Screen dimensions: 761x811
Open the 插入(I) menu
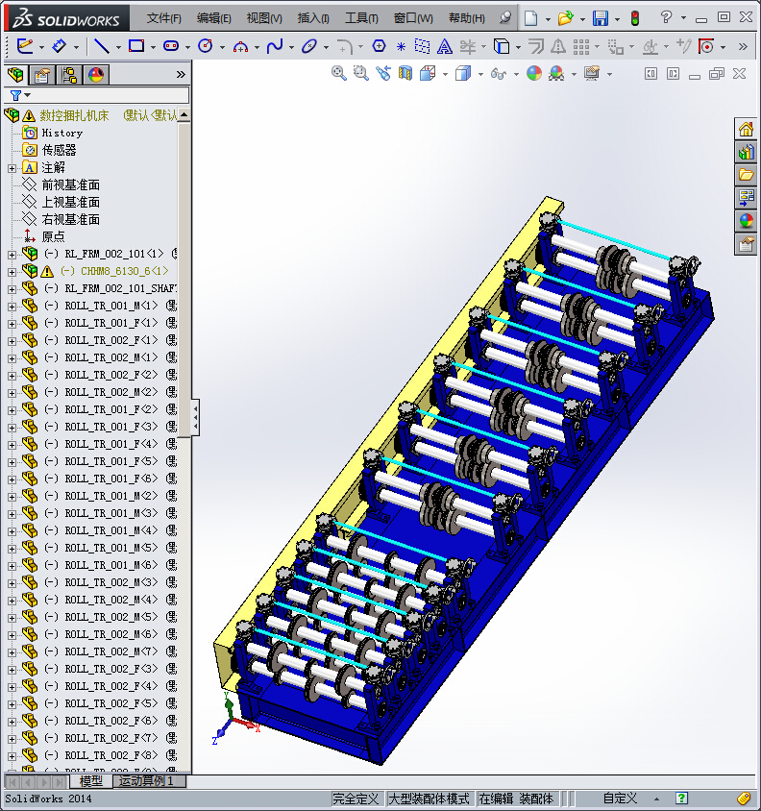coord(313,18)
